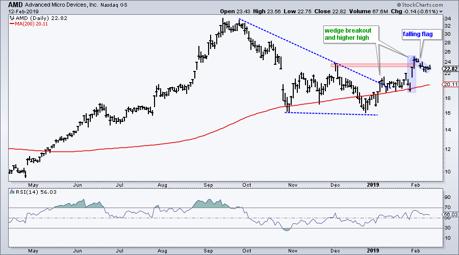Click the 'MA(200) 20.11' legend text
This screenshot has height=255, width=459.
[31, 24]
